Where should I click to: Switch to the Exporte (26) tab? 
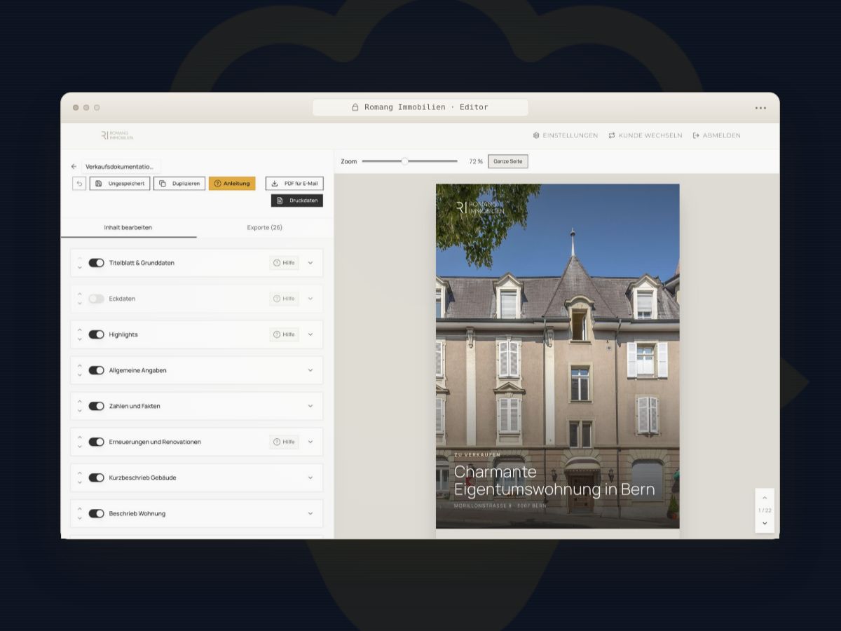pyautogui.click(x=265, y=227)
